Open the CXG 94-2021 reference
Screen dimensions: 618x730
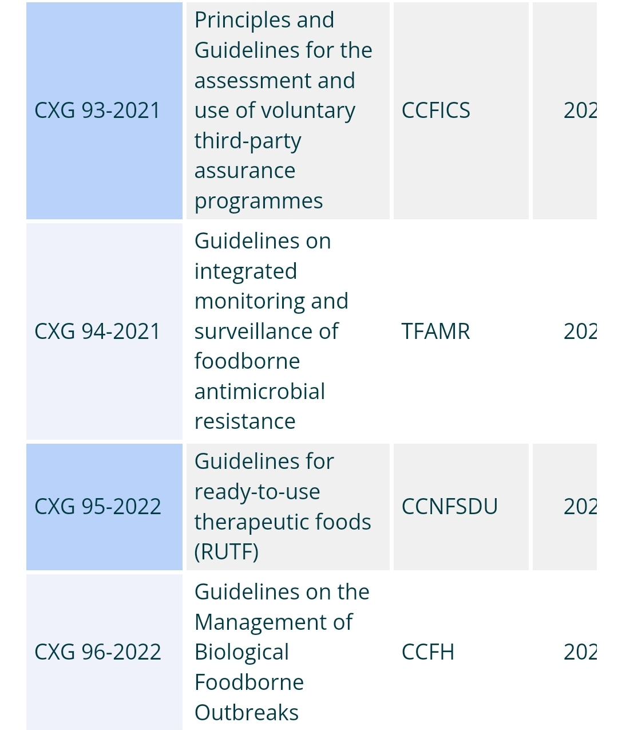tap(98, 332)
